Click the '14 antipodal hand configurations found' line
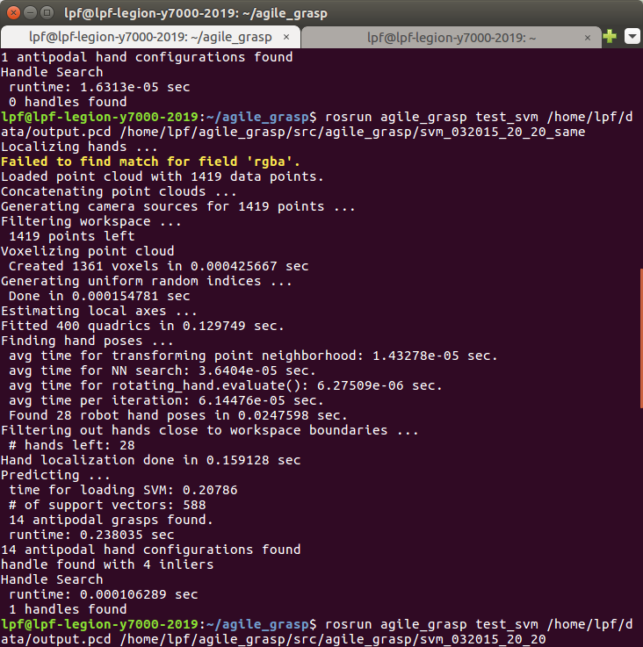 [151, 550]
